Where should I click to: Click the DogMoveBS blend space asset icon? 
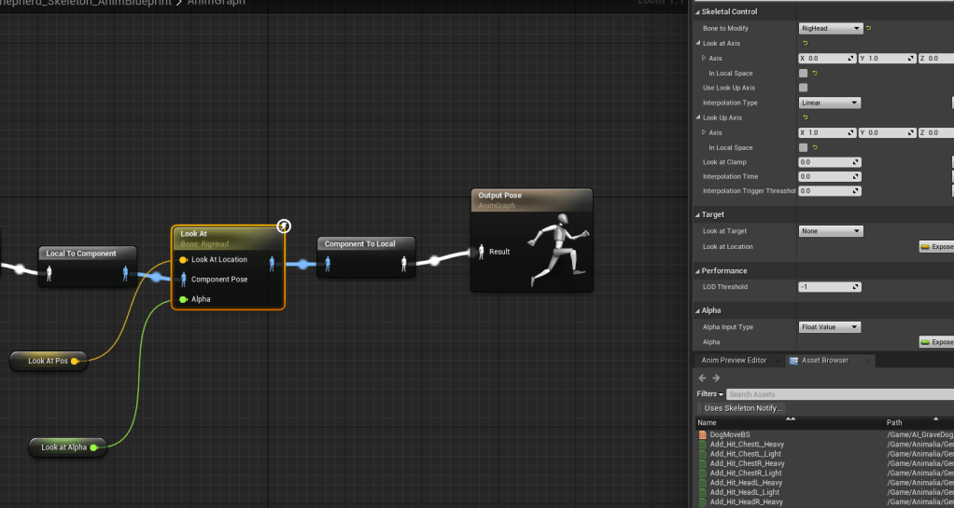(x=702, y=434)
